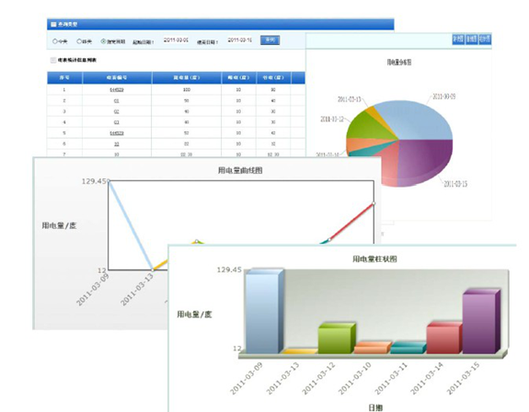Viewport: 529px width, 412px height.
Task: Click the 查询类型 panel header icon
Action: point(53,24)
